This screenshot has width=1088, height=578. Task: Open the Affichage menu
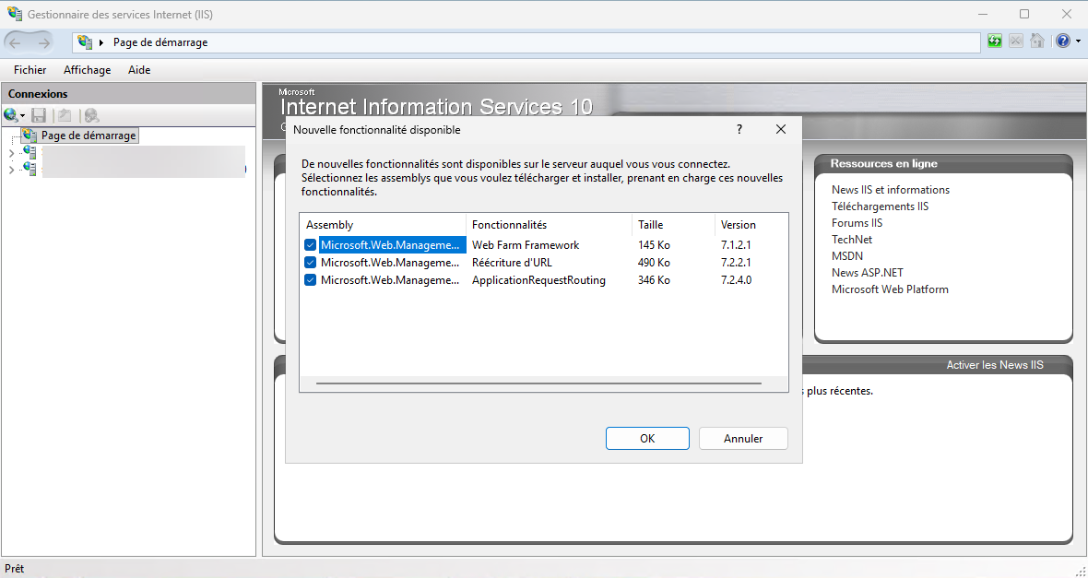coord(87,70)
